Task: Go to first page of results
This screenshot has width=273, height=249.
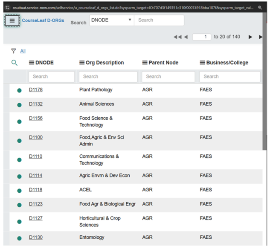Action: pyautogui.click(x=177, y=37)
